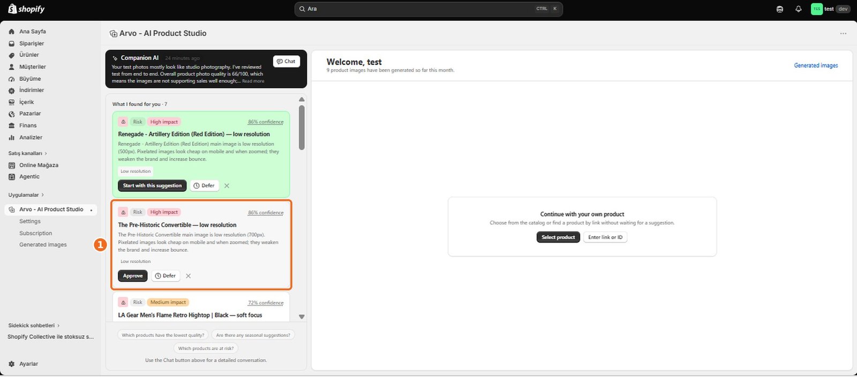Dismiss Pre-Historic Convertible suggestion with X
The width and height of the screenshot is (857, 377).
188,276
